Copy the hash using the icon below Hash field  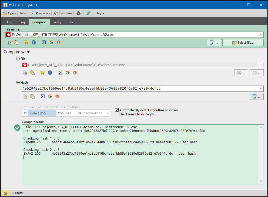click(x=25, y=96)
